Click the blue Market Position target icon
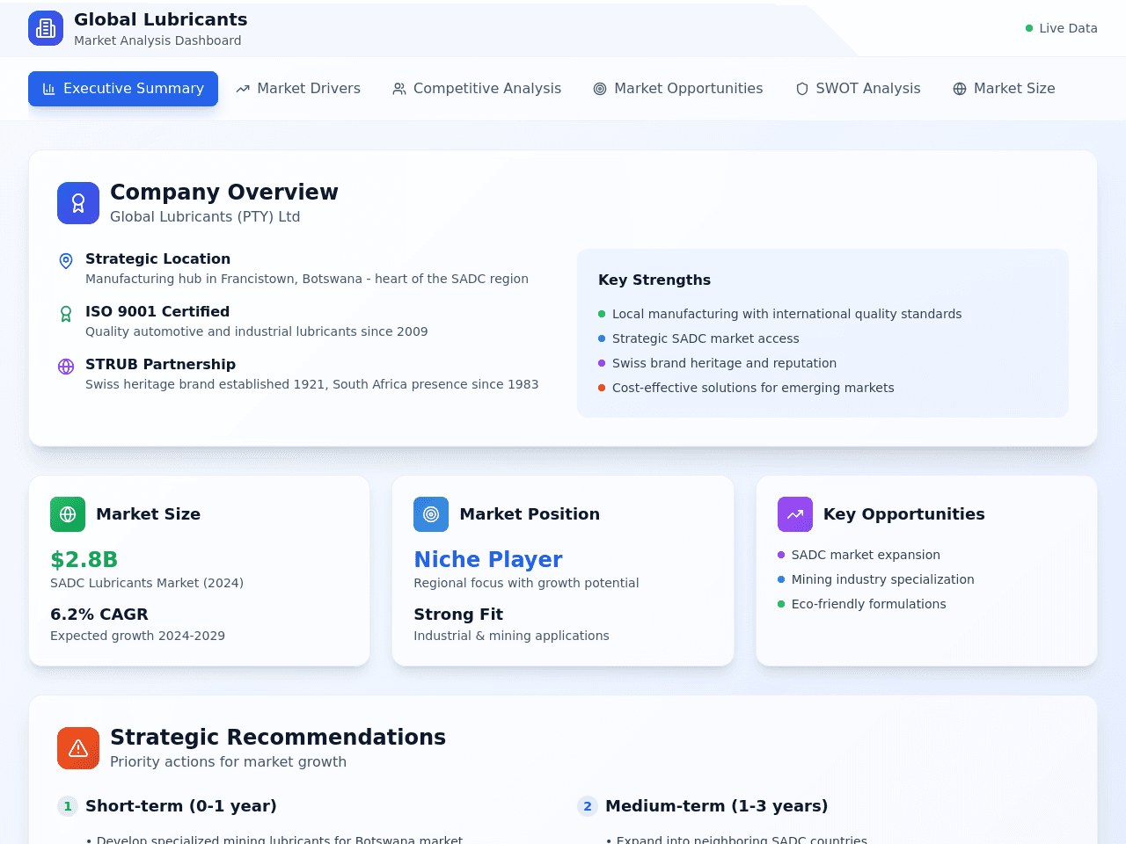 point(431,514)
